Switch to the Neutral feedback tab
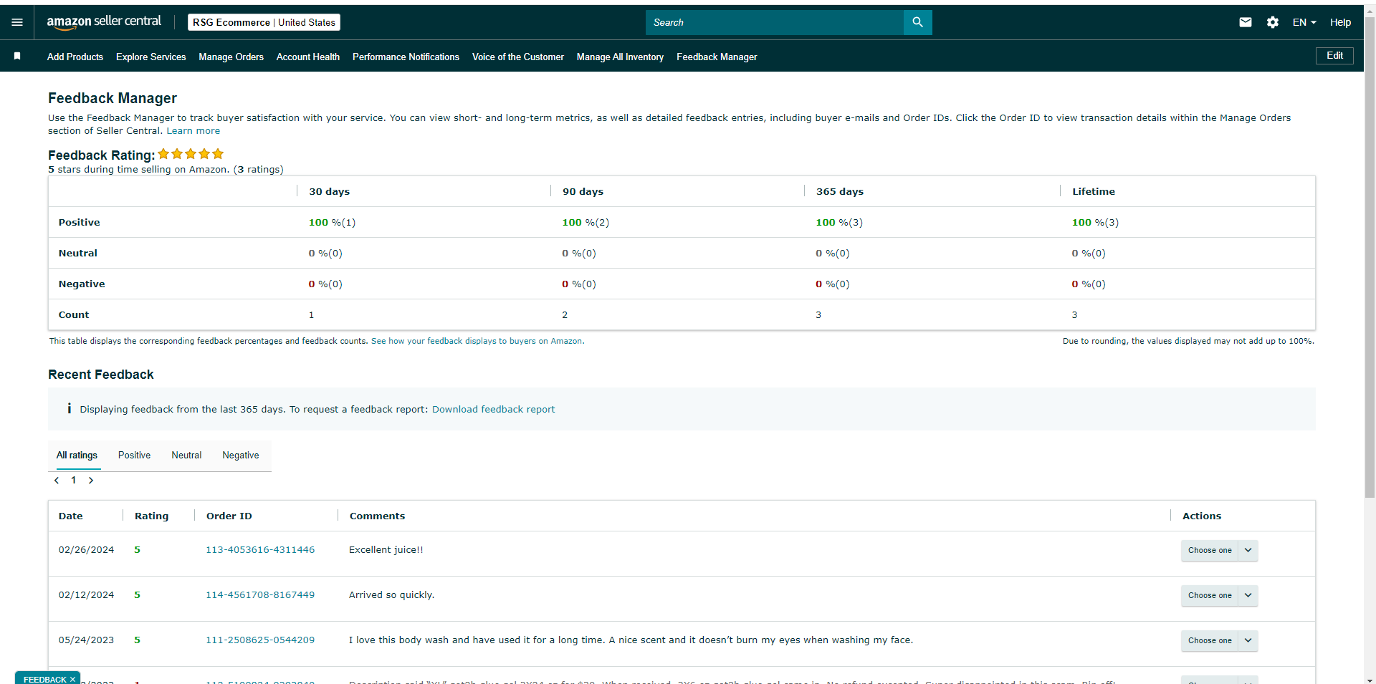1376x684 pixels. tap(186, 456)
